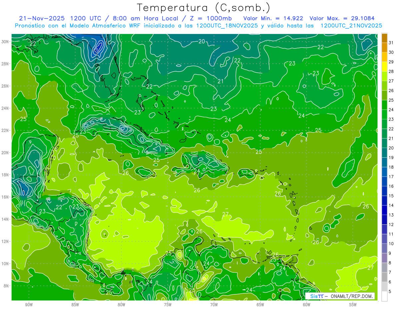Screen dimensions: 400x309
Task: Click the color scale label '15'
Action: (391, 196)
